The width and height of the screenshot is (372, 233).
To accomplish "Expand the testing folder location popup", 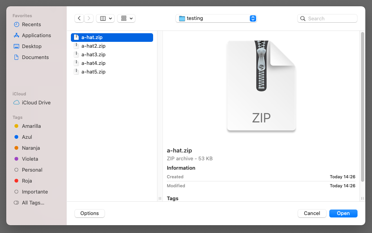I will (x=216, y=18).
